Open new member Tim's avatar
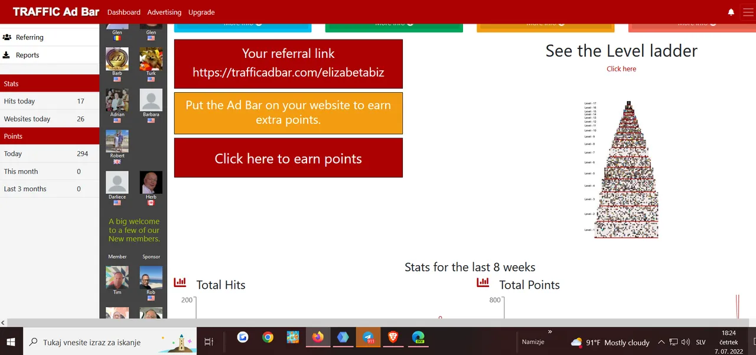 [117, 277]
